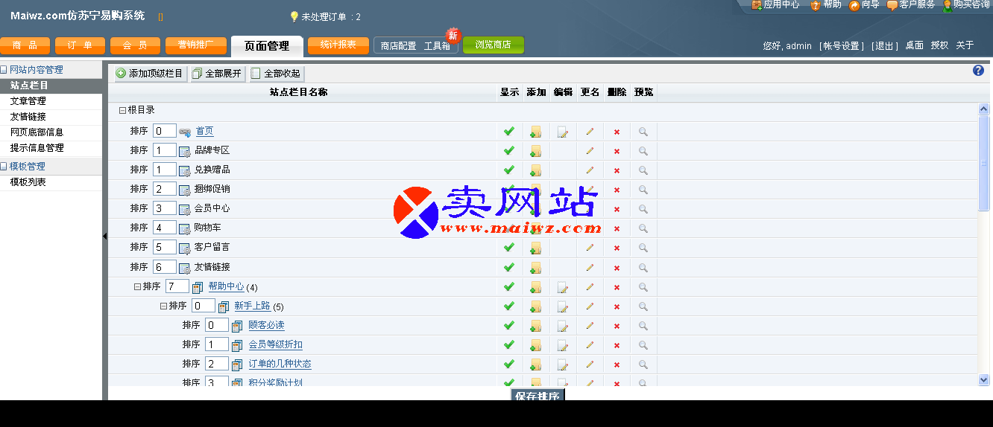
Task: Open the 首页 column link
Action: click(x=204, y=131)
